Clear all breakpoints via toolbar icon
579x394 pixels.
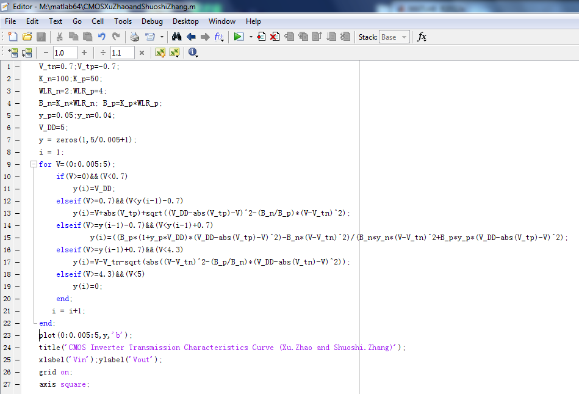(x=274, y=37)
